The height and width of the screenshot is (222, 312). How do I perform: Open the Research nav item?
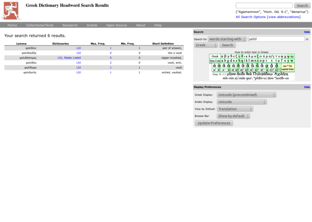pos(70,25)
